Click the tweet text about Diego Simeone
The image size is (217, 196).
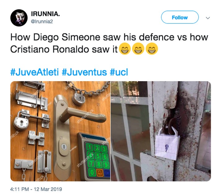pos(109,43)
